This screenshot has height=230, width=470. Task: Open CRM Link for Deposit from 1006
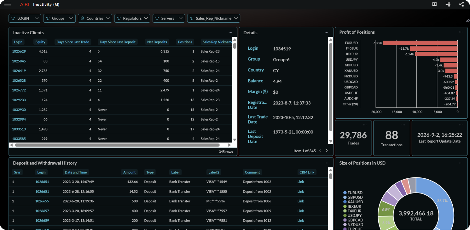point(301,201)
